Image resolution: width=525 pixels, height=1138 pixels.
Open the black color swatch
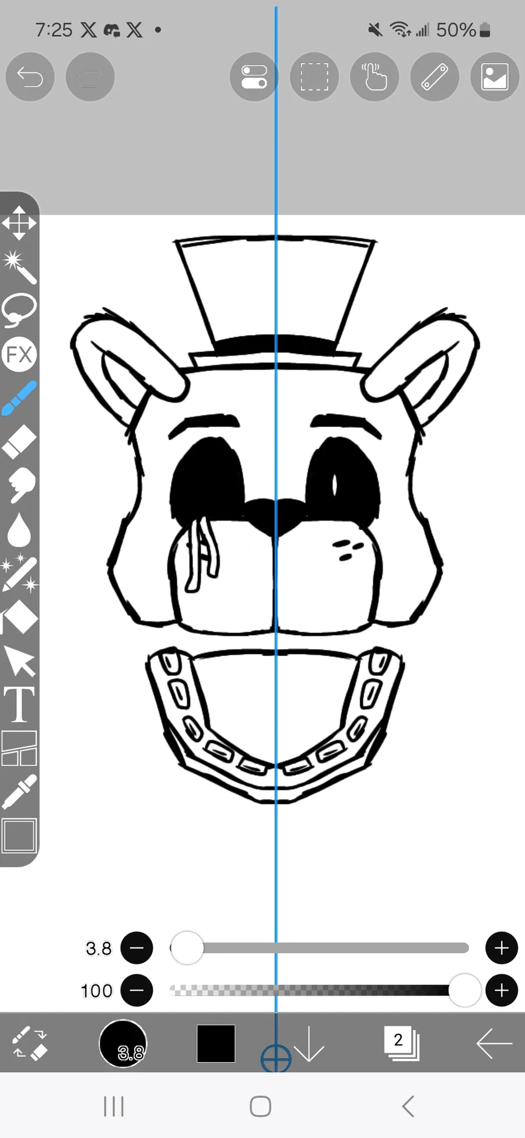tap(216, 1043)
